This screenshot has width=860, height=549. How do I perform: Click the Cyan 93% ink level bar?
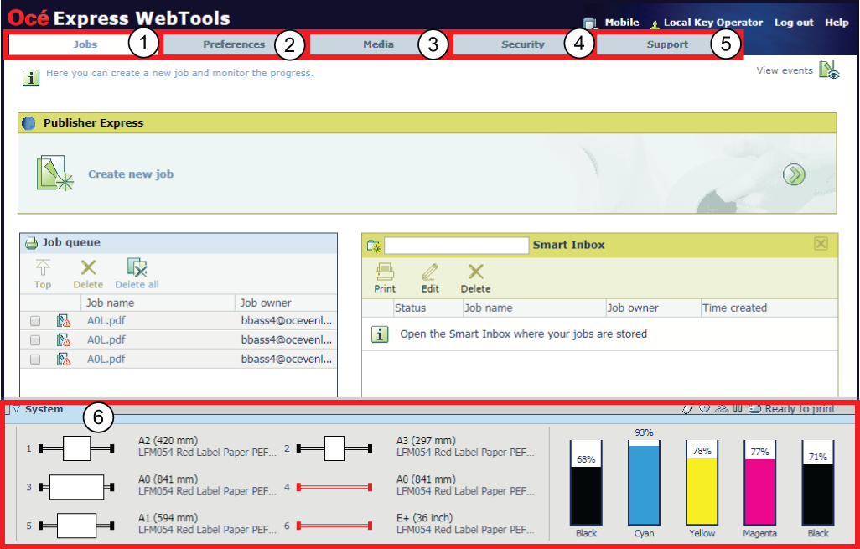(644, 482)
